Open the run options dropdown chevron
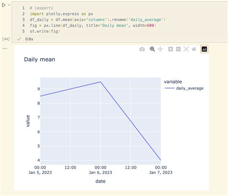 pyautogui.click(x=9, y=5)
